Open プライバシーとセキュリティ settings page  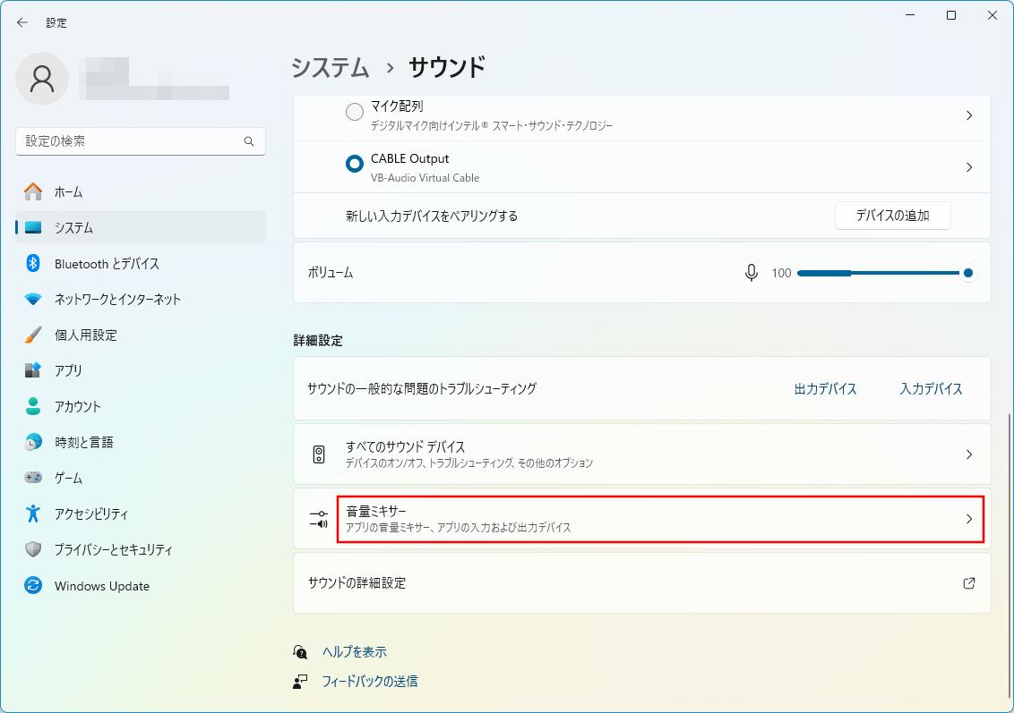click(141, 549)
